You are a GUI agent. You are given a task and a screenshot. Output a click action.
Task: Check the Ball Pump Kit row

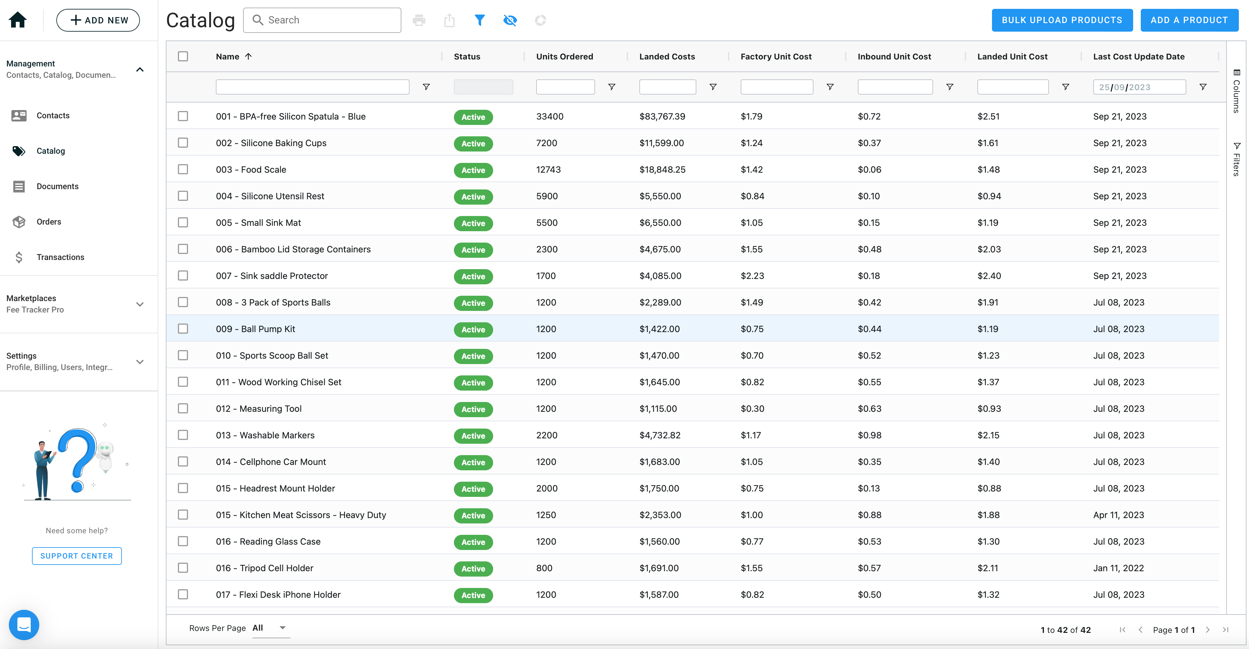pos(183,329)
